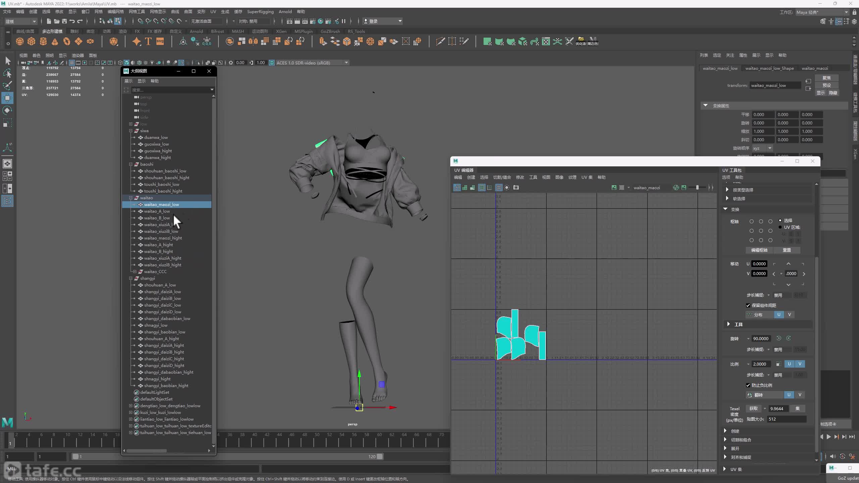Open the 建模 menu set dropdown
Viewport: 859px width, 483px height.
21,21
